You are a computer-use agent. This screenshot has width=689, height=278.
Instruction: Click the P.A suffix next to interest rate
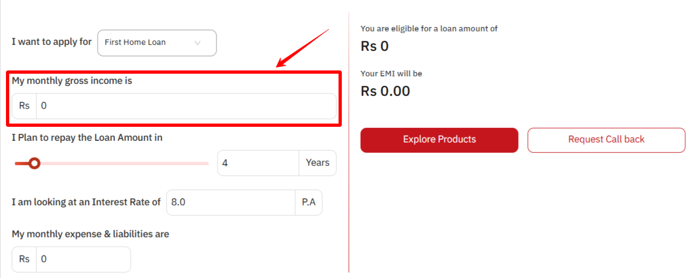[x=309, y=203]
